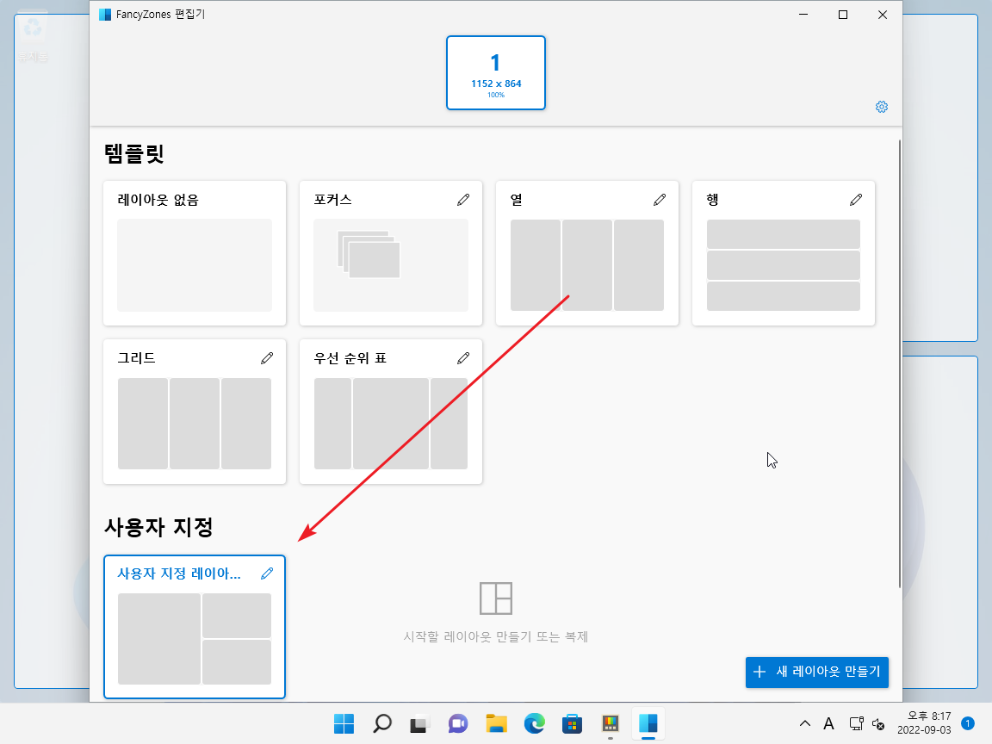This screenshot has height=744, width=992.
Task: Click the layout list vertical scrollbar
Action: [899, 363]
